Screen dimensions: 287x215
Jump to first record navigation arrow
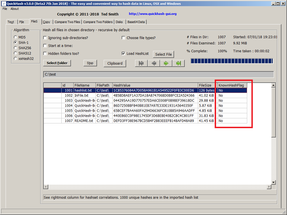pos(141,63)
